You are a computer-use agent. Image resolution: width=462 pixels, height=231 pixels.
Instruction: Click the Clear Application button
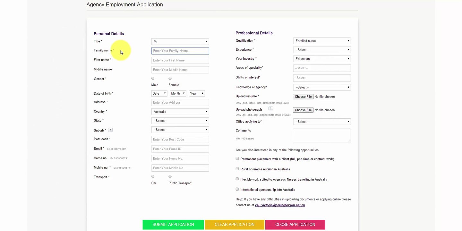(235, 225)
